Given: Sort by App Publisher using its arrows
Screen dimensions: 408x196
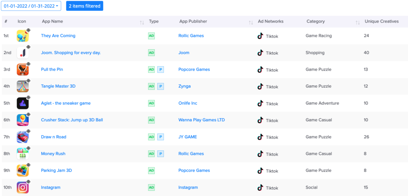Looking at the screenshot, I should coord(251,23).
